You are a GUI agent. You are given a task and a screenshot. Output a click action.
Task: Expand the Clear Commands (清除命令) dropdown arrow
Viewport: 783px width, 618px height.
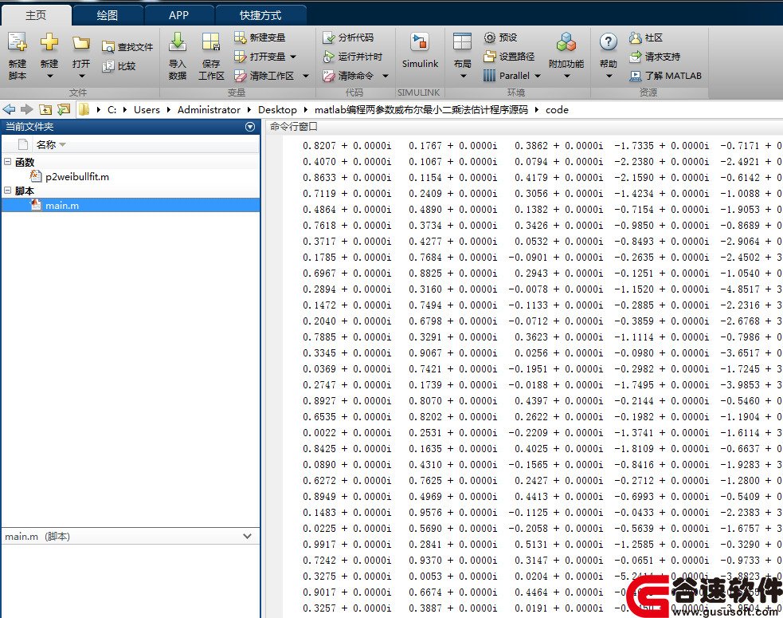point(386,76)
